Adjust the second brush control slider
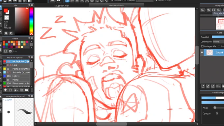 tap(213, 102)
